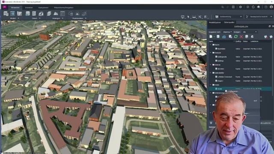Viewport: 274px width, 154px height.
Task: Open the Präsentieren/freigeben ribbon tab
Action: click(x=64, y=8)
